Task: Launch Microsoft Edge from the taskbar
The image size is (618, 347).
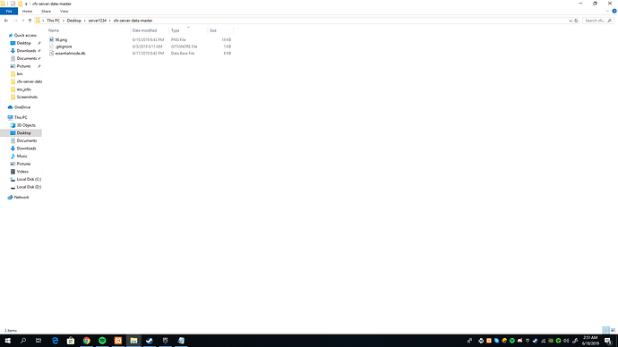Action: pyautogui.click(x=55, y=341)
